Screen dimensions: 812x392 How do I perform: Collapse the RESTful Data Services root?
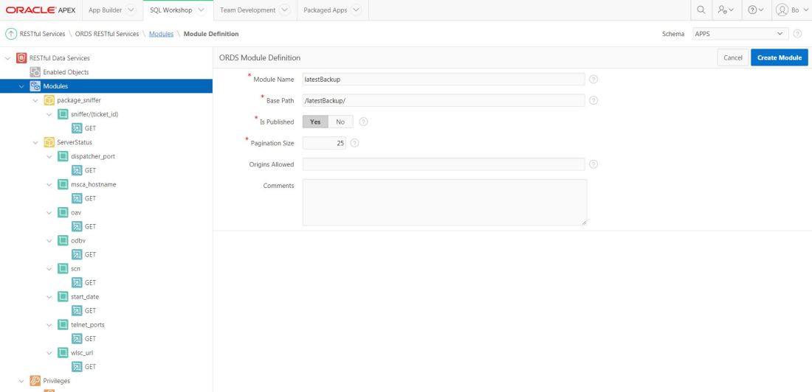tap(8, 58)
